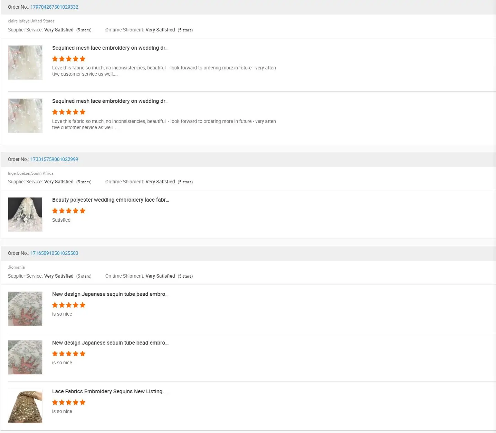Open order number 179704287501029332
The image size is (496, 433).
54,7
